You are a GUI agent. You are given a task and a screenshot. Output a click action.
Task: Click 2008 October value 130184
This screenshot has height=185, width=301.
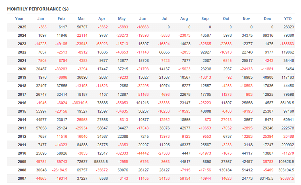[225, 170]
